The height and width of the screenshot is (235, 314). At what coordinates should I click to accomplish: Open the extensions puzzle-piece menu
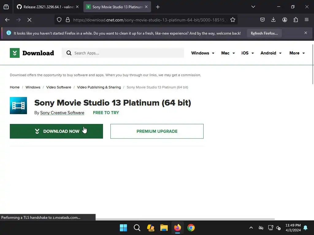(296, 20)
